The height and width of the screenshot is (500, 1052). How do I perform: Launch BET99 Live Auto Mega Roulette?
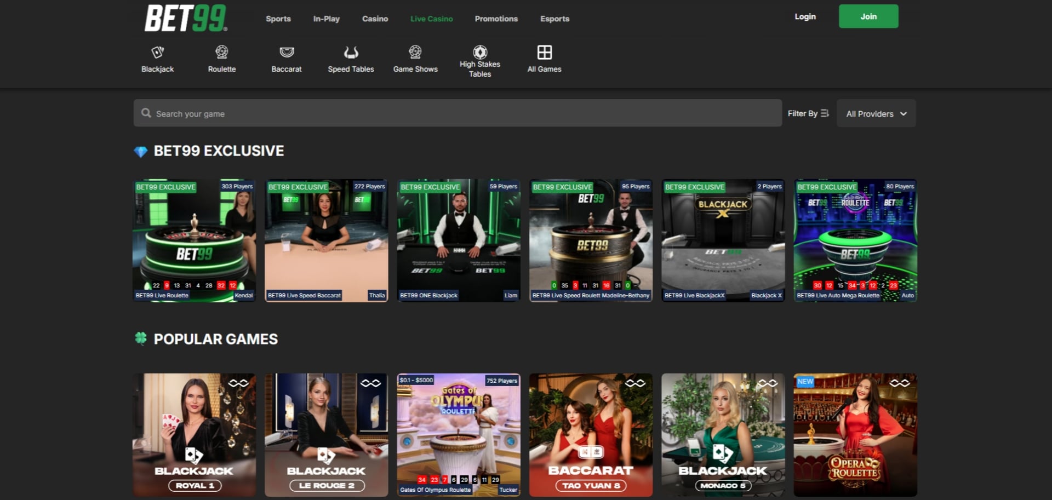[855, 241]
